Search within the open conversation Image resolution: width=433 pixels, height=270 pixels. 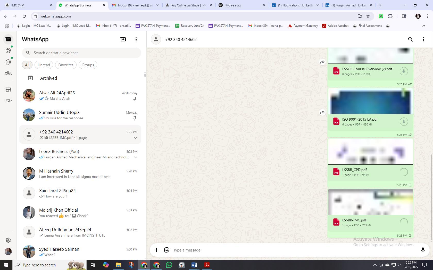point(411,39)
